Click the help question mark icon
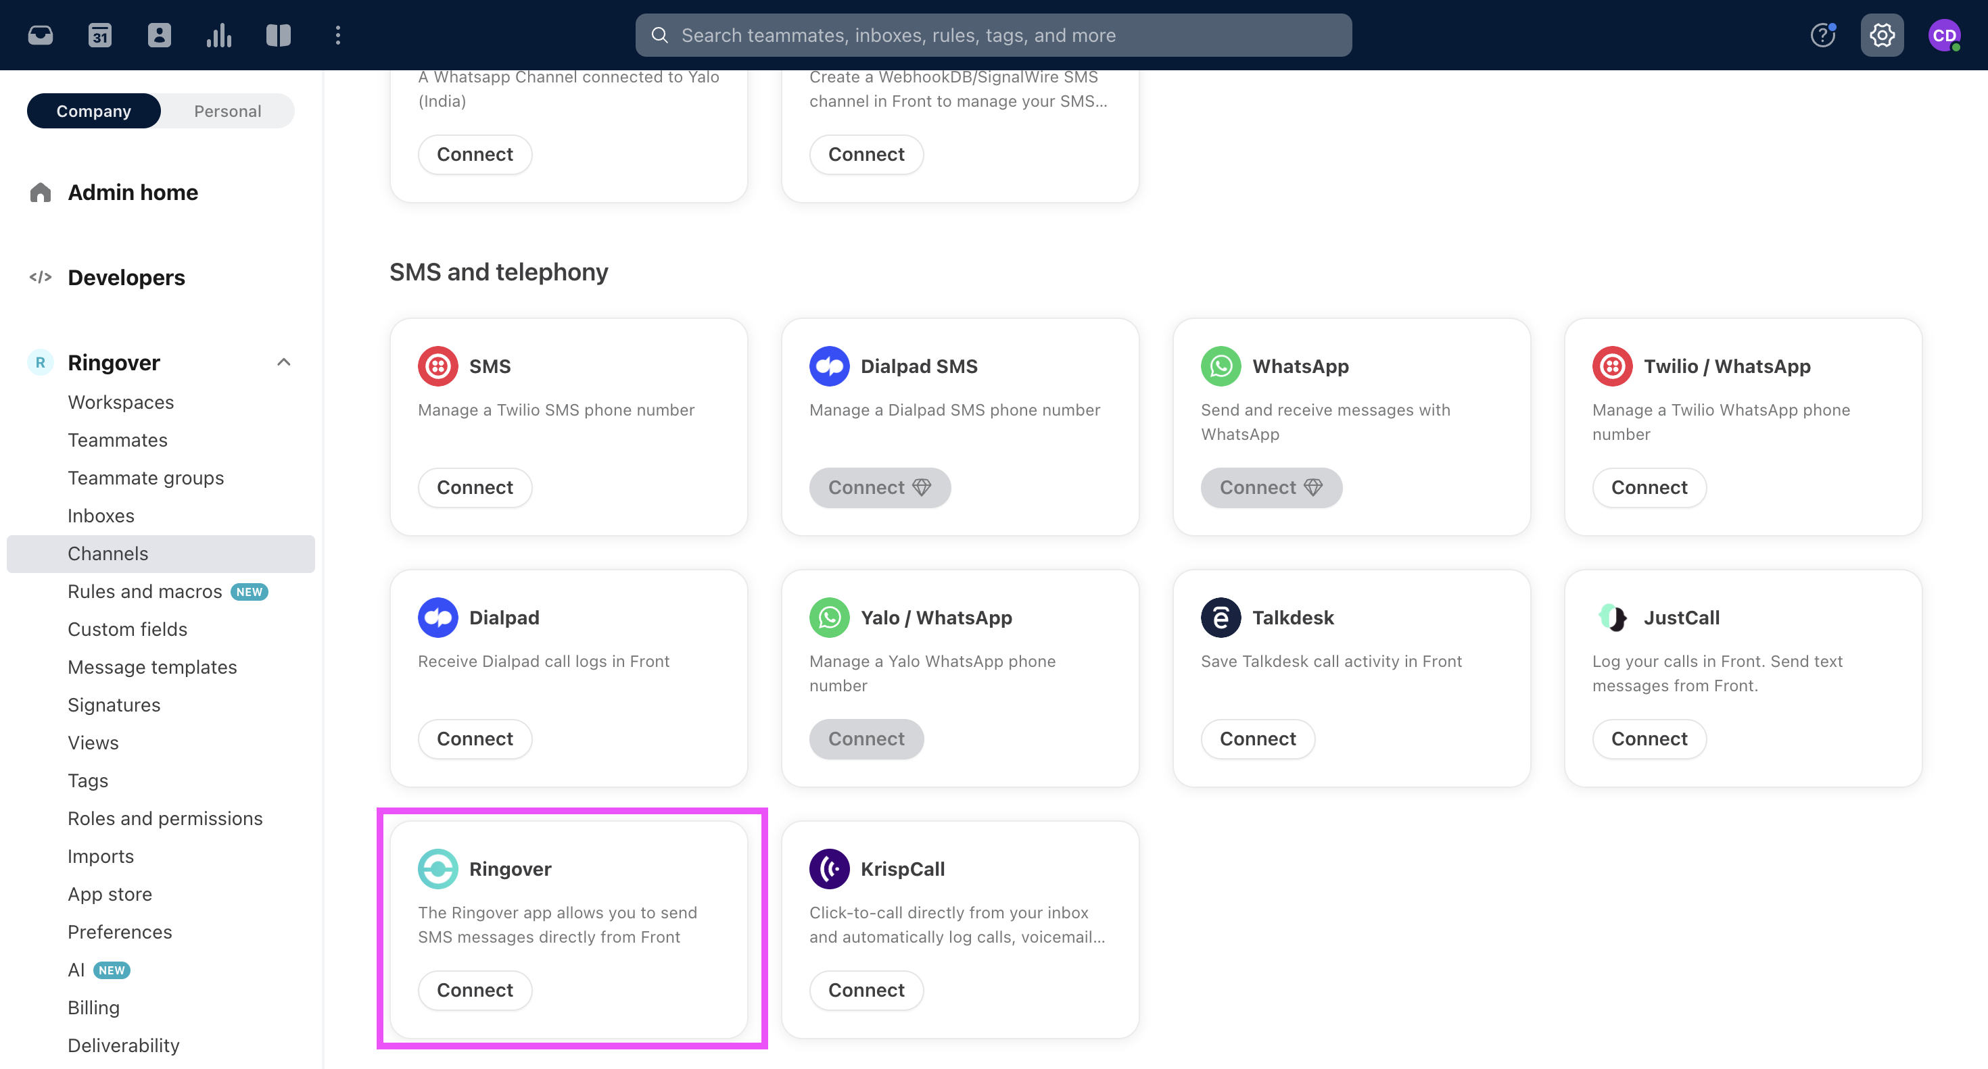 [1823, 34]
